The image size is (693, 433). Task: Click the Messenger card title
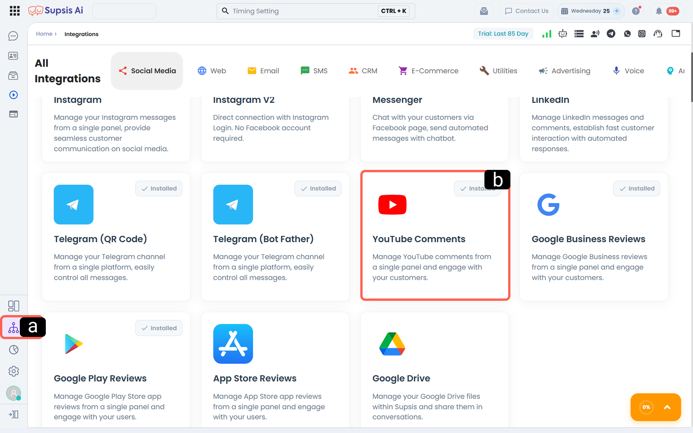397,100
